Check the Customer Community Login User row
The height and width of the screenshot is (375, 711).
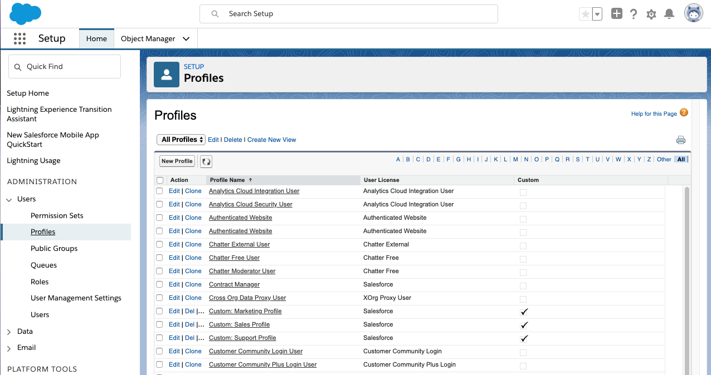coord(159,351)
